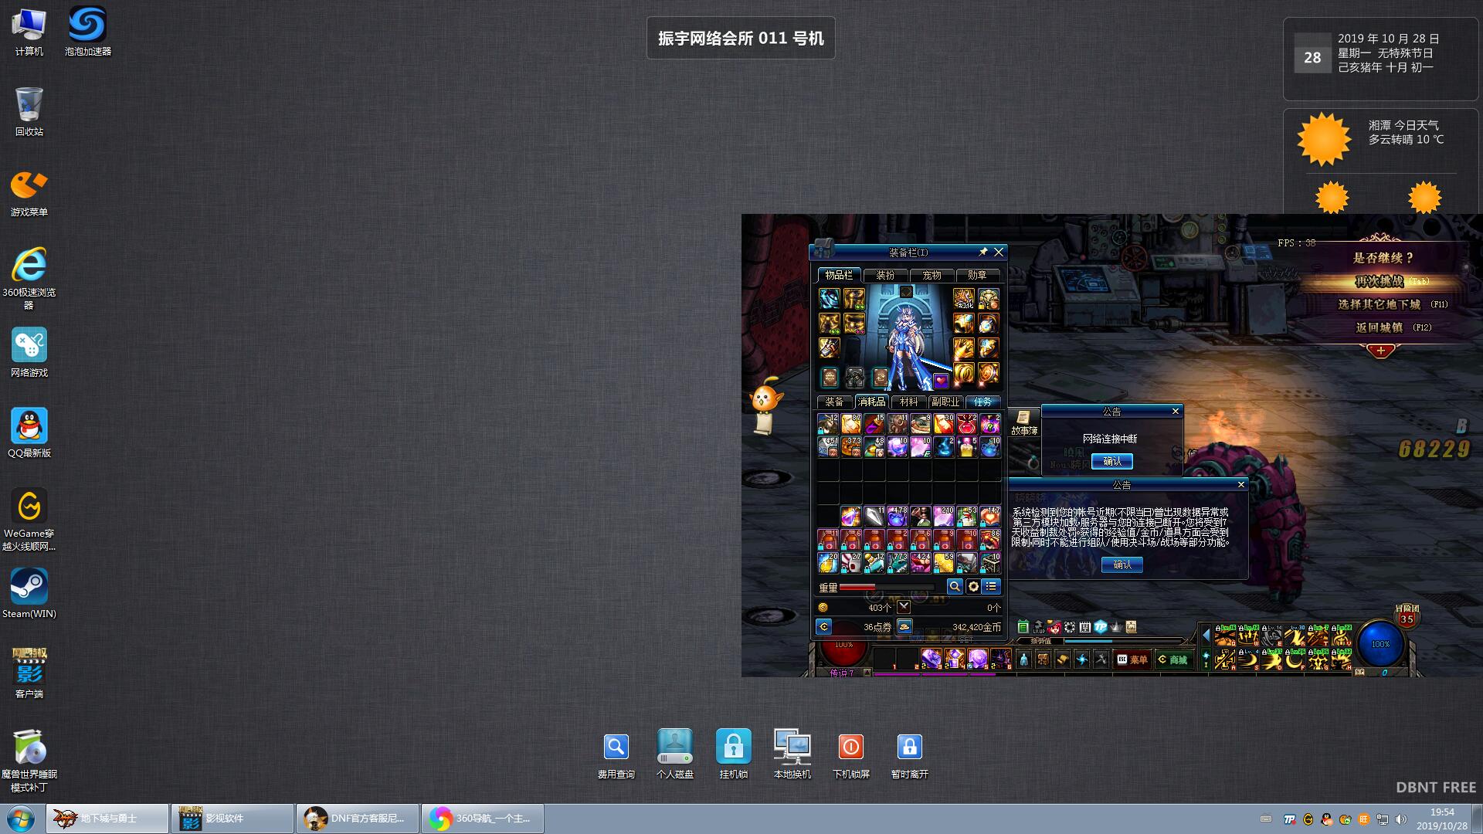Open Steam(WIN) desktop shortcut
1483x834 pixels.
click(x=29, y=594)
